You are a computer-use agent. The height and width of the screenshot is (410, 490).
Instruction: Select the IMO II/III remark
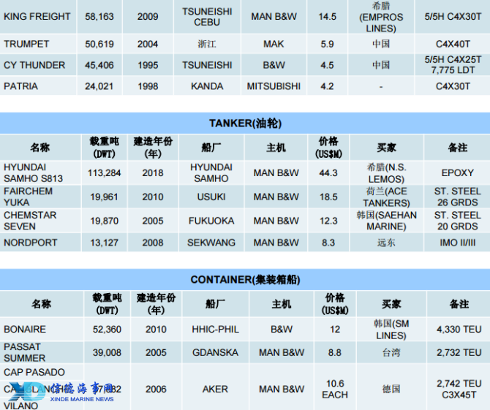[458, 243]
